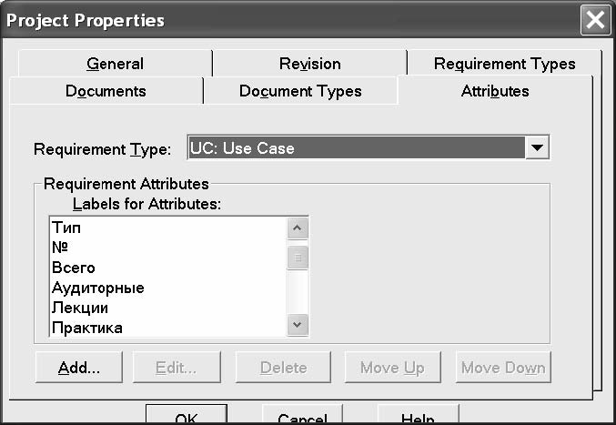Go to the Document Types tab
The width and height of the screenshot is (616, 425).
coord(300,91)
